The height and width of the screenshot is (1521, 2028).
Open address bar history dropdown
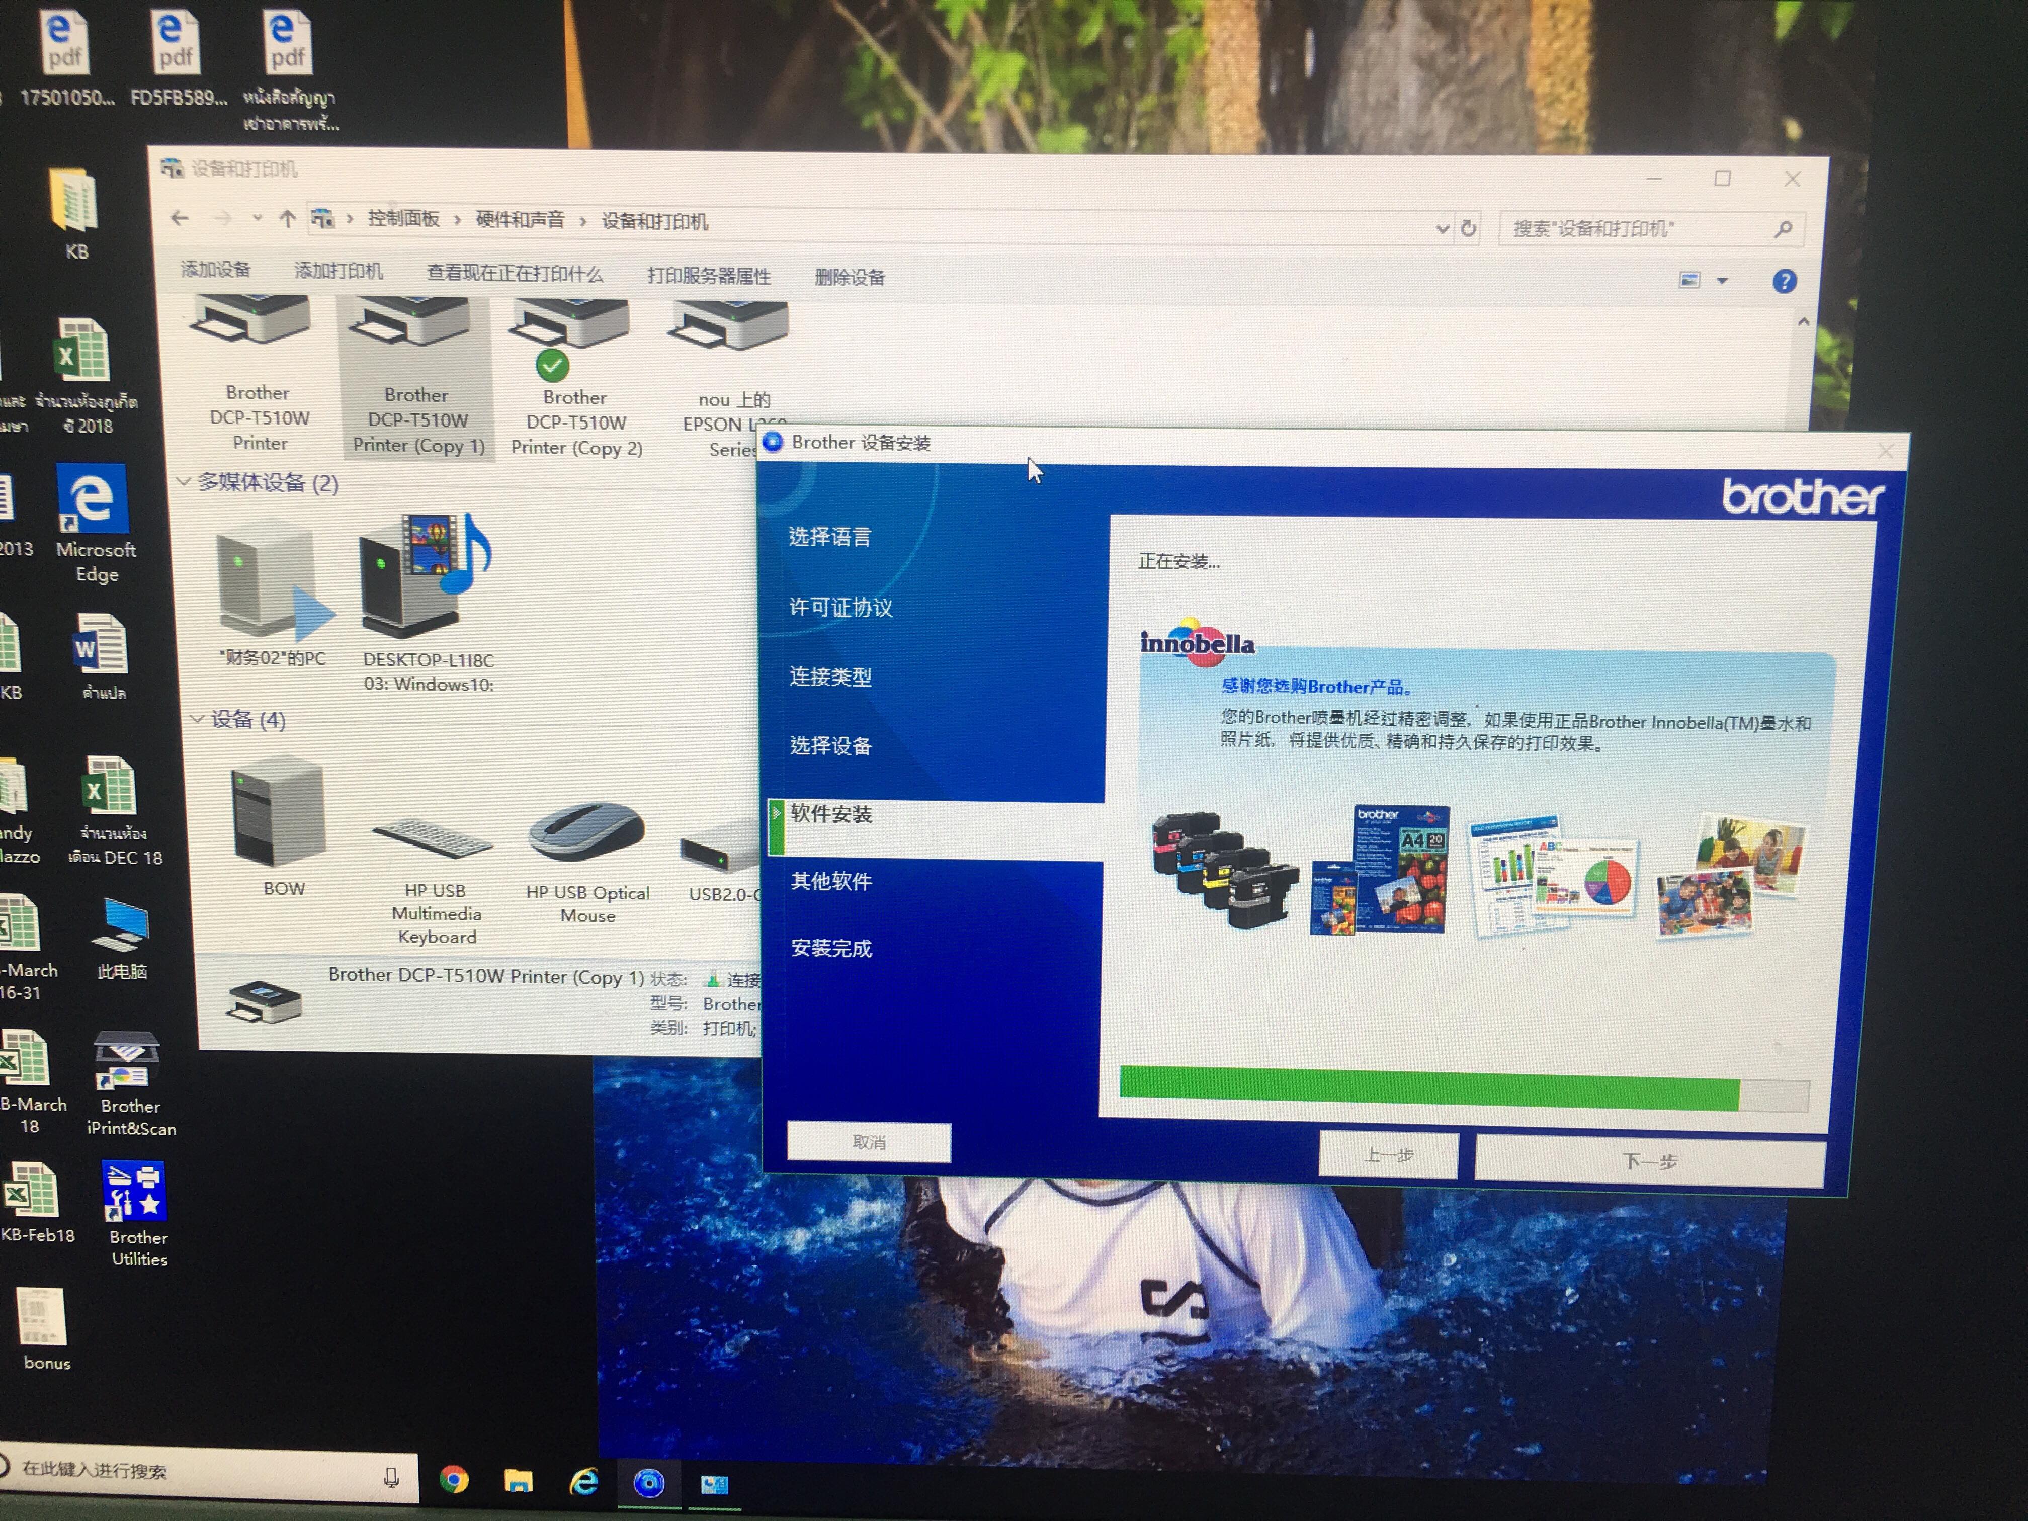point(1442,228)
